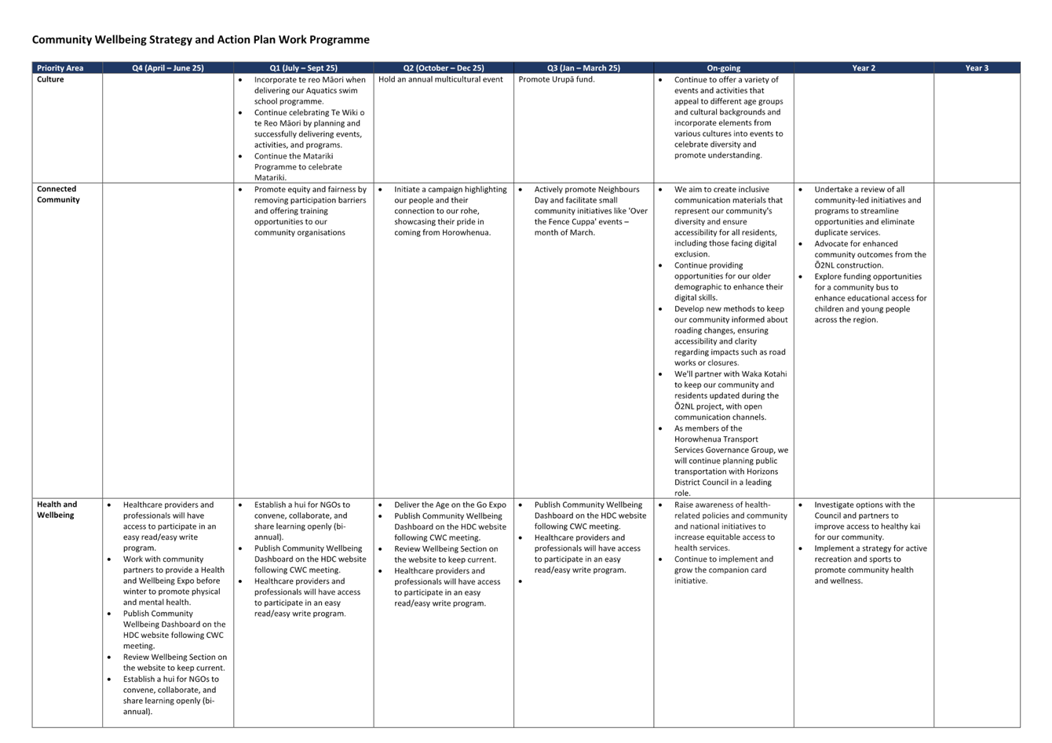
Task: Click Q4 'Healthcare providers and professionals' bullet
Action: click(170, 526)
